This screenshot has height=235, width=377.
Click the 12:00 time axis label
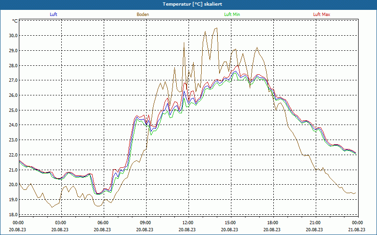[188, 223]
